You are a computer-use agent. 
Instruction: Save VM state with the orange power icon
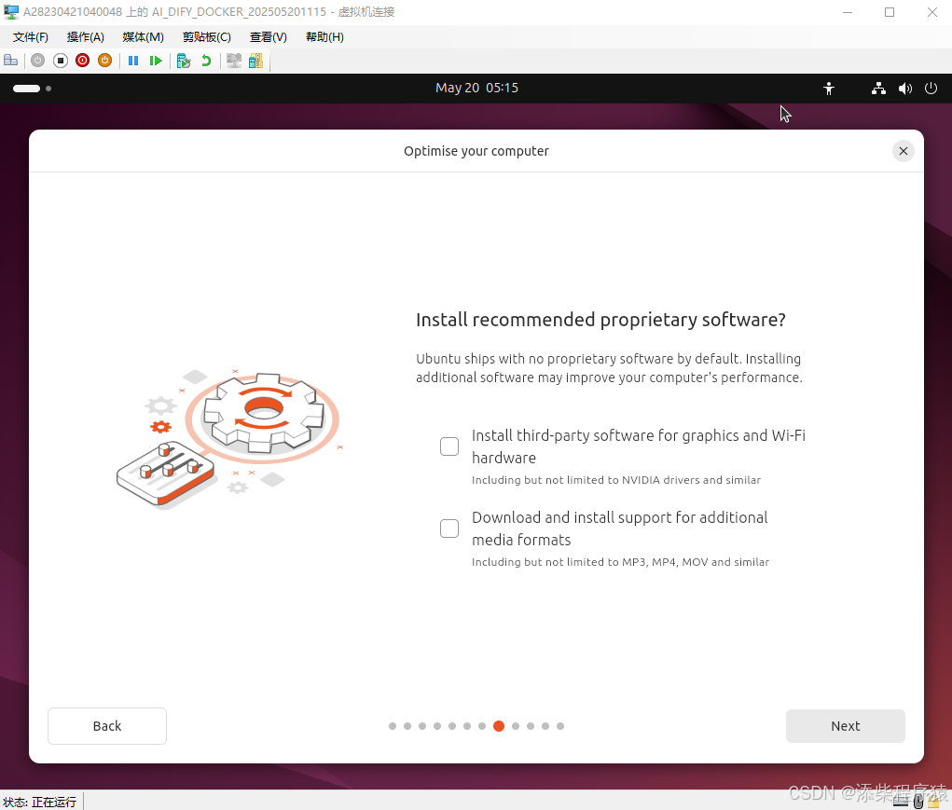[105, 60]
